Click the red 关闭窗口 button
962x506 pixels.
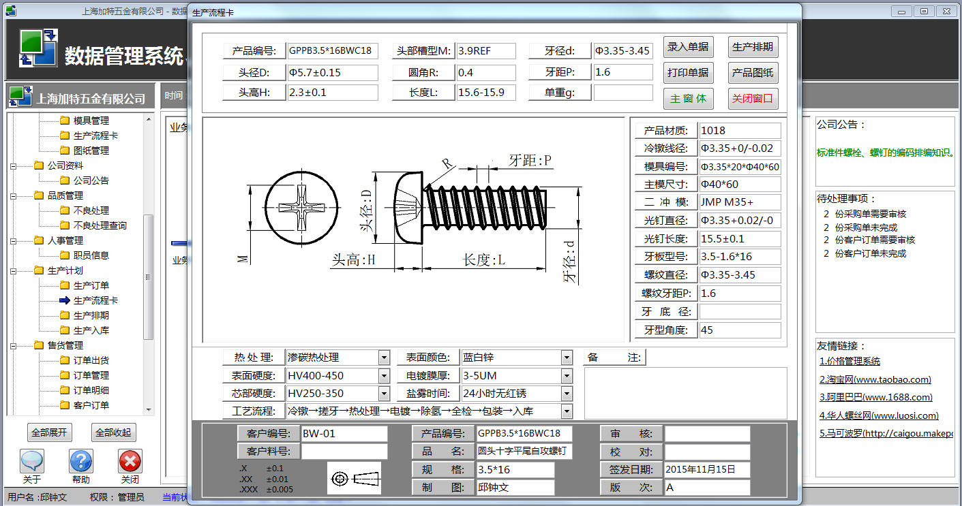click(753, 99)
